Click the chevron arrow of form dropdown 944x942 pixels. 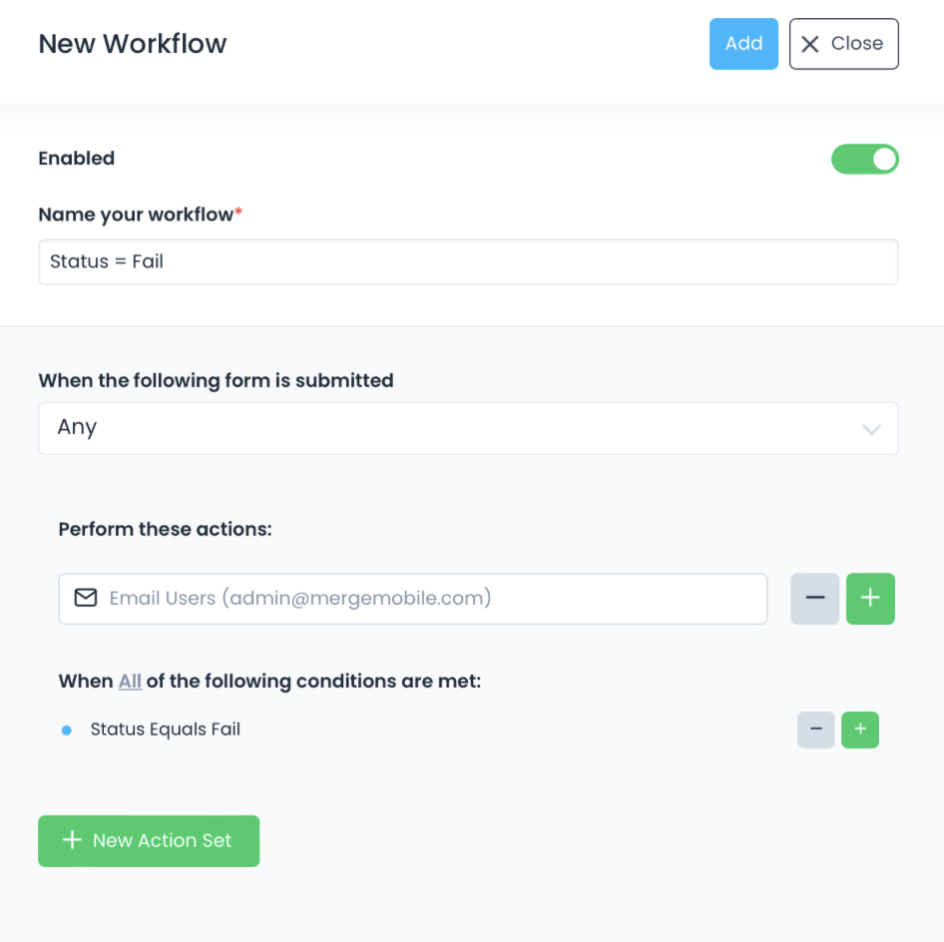(x=871, y=429)
